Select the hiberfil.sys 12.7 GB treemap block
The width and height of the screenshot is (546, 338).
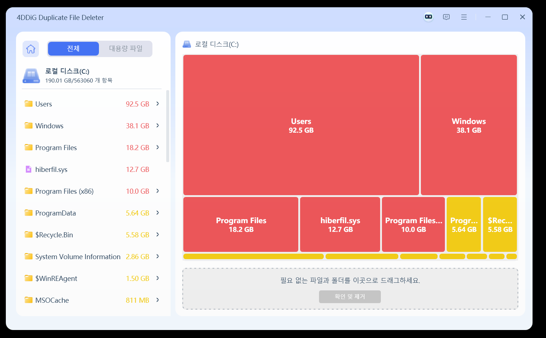click(340, 224)
